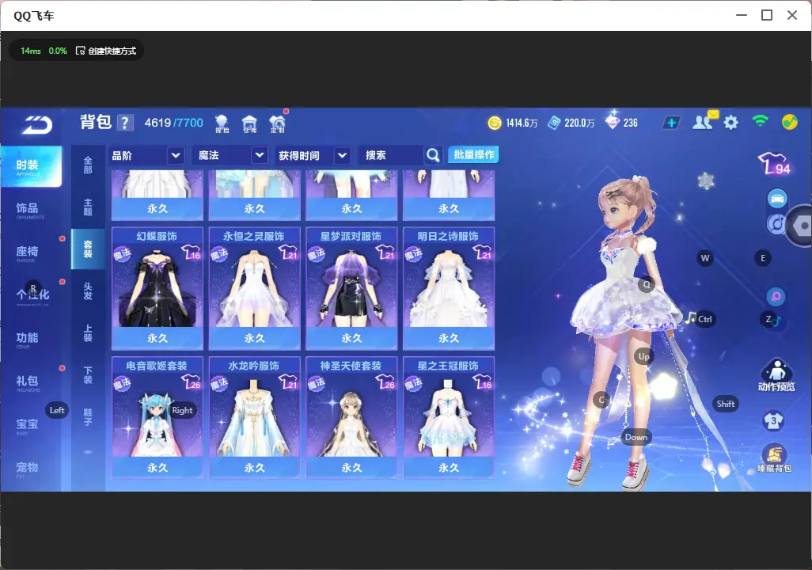This screenshot has height=570, width=812.
Task: Click the 4619/7700 capacity counter
Action: coord(174,123)
